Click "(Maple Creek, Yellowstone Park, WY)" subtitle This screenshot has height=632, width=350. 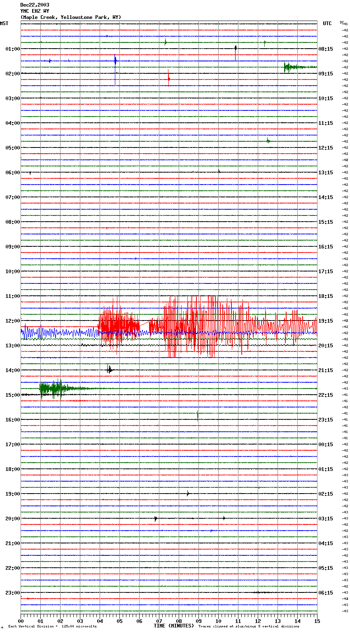(x=71, y=17)
